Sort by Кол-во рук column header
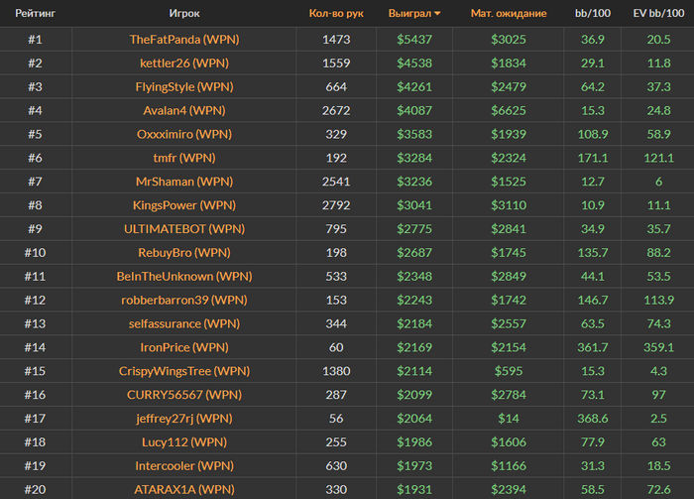694x499 pixels. [x=337, y=14]
